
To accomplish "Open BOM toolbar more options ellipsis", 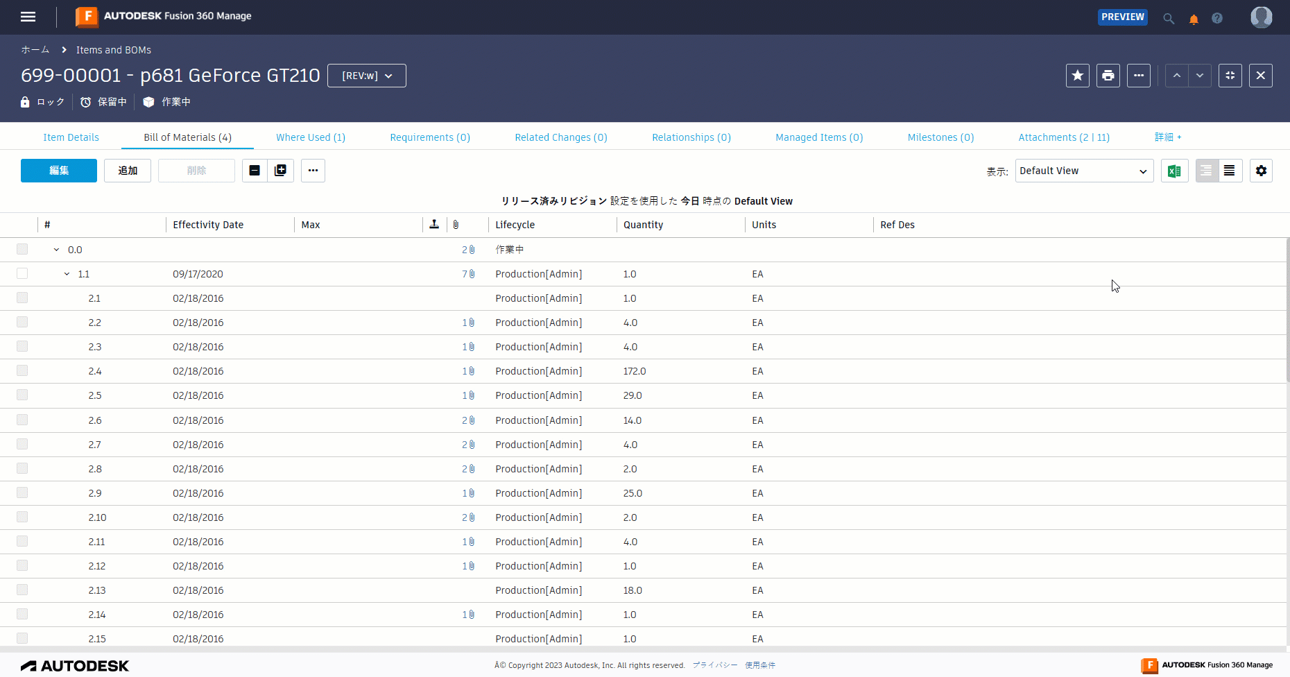I will tap(313, 171).
